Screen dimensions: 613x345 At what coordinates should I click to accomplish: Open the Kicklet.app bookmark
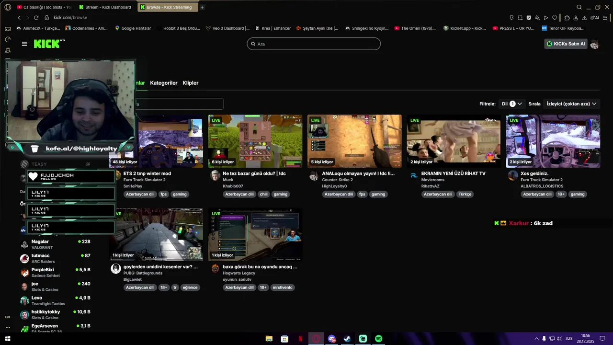point(465,28)
